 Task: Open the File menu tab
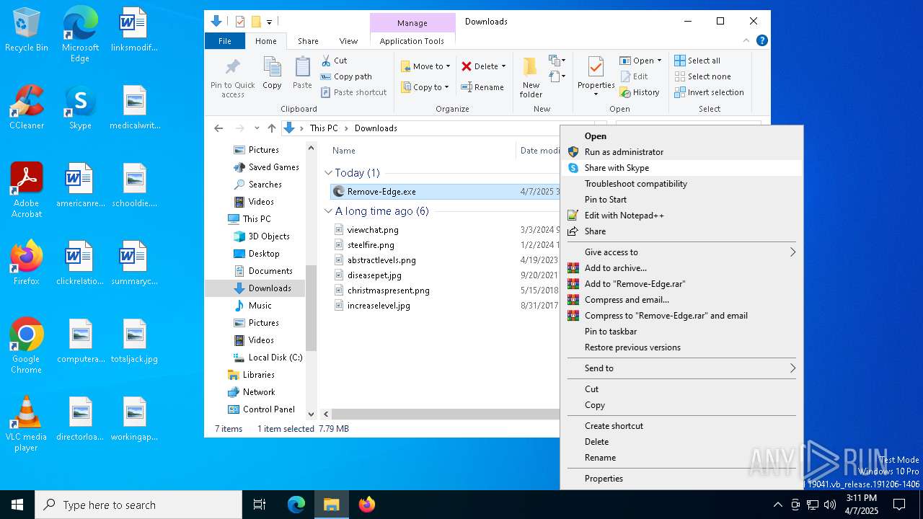[225, 41]
